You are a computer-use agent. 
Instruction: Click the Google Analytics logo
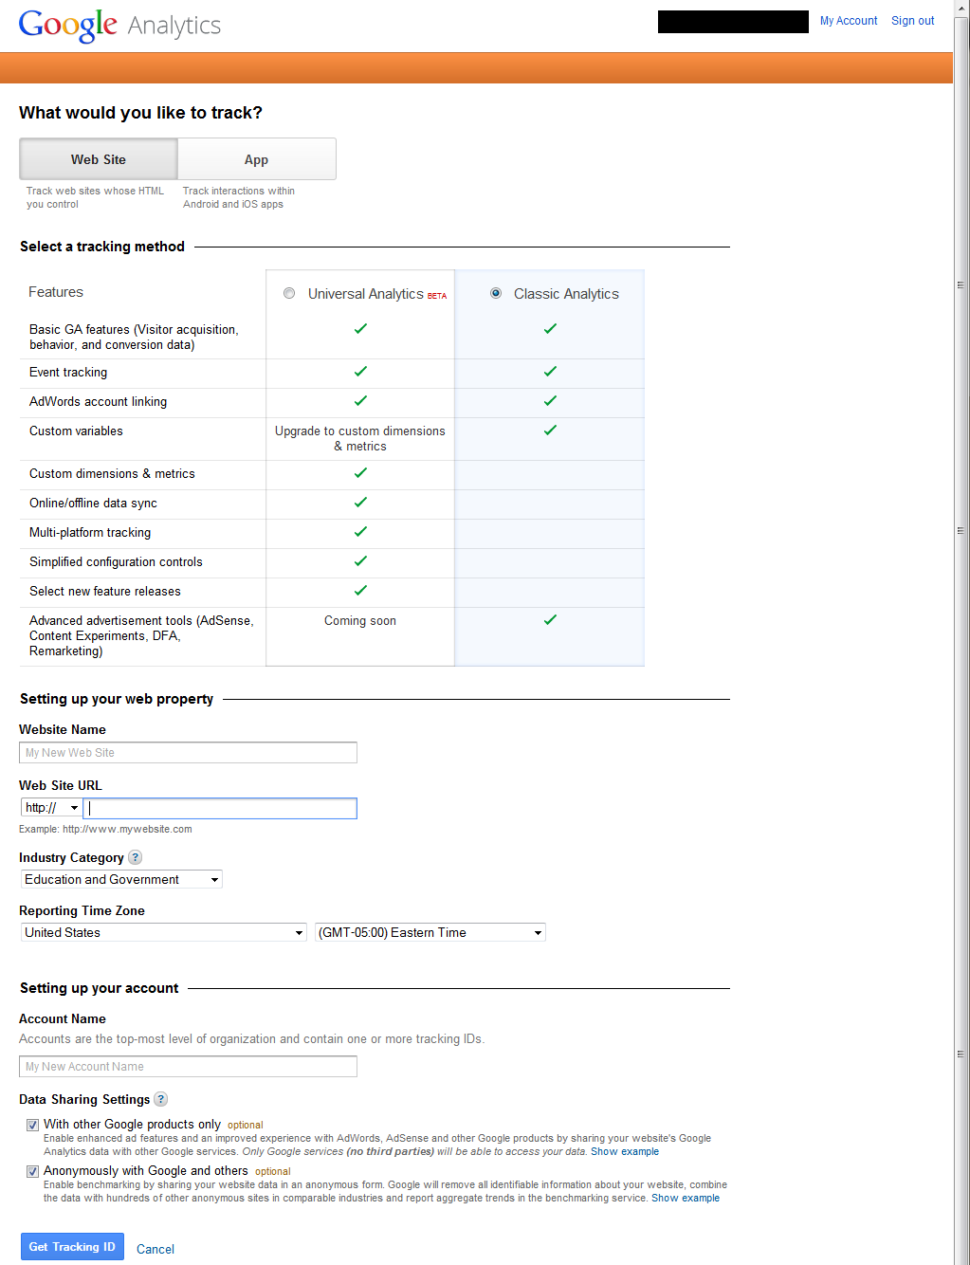coord(119,25)
